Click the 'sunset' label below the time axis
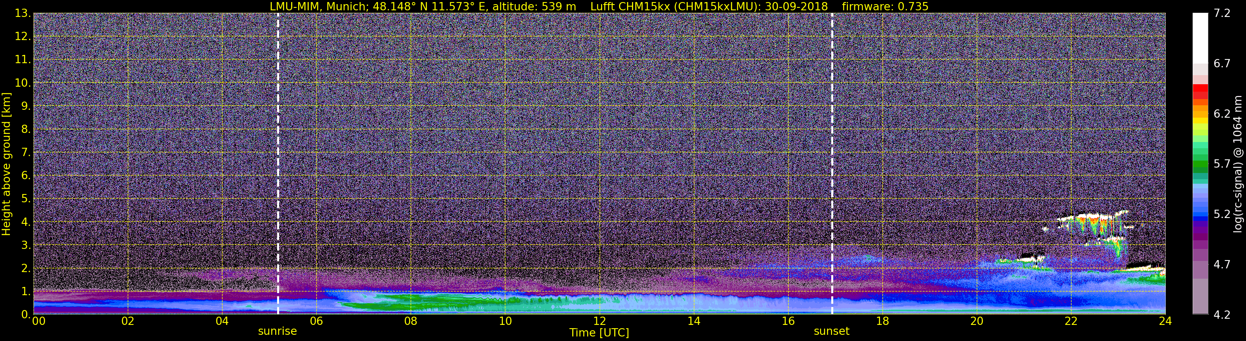This screenshot has width=1246, height=341. click(x=832, y=332)
